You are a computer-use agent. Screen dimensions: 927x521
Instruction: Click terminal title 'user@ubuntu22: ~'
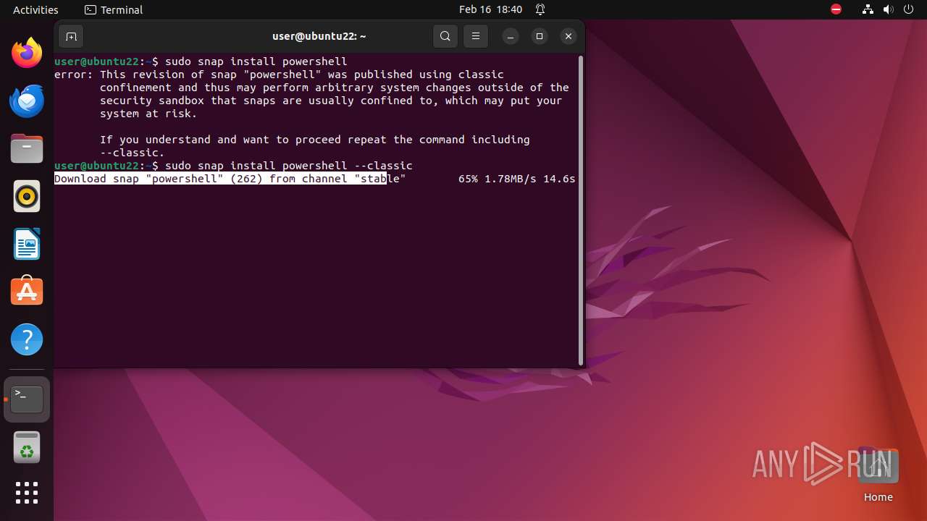[319, 36]
